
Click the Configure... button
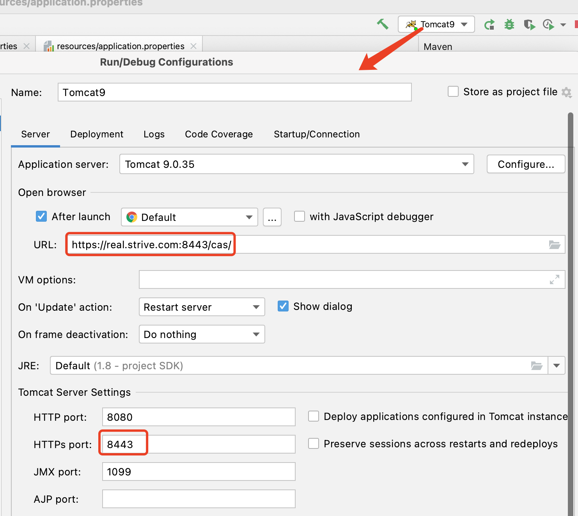[526, 164]
